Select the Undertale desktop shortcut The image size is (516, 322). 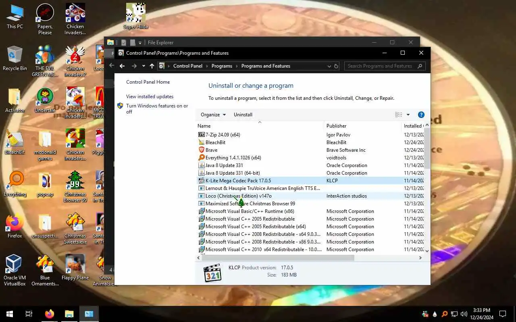coord(45,101)
